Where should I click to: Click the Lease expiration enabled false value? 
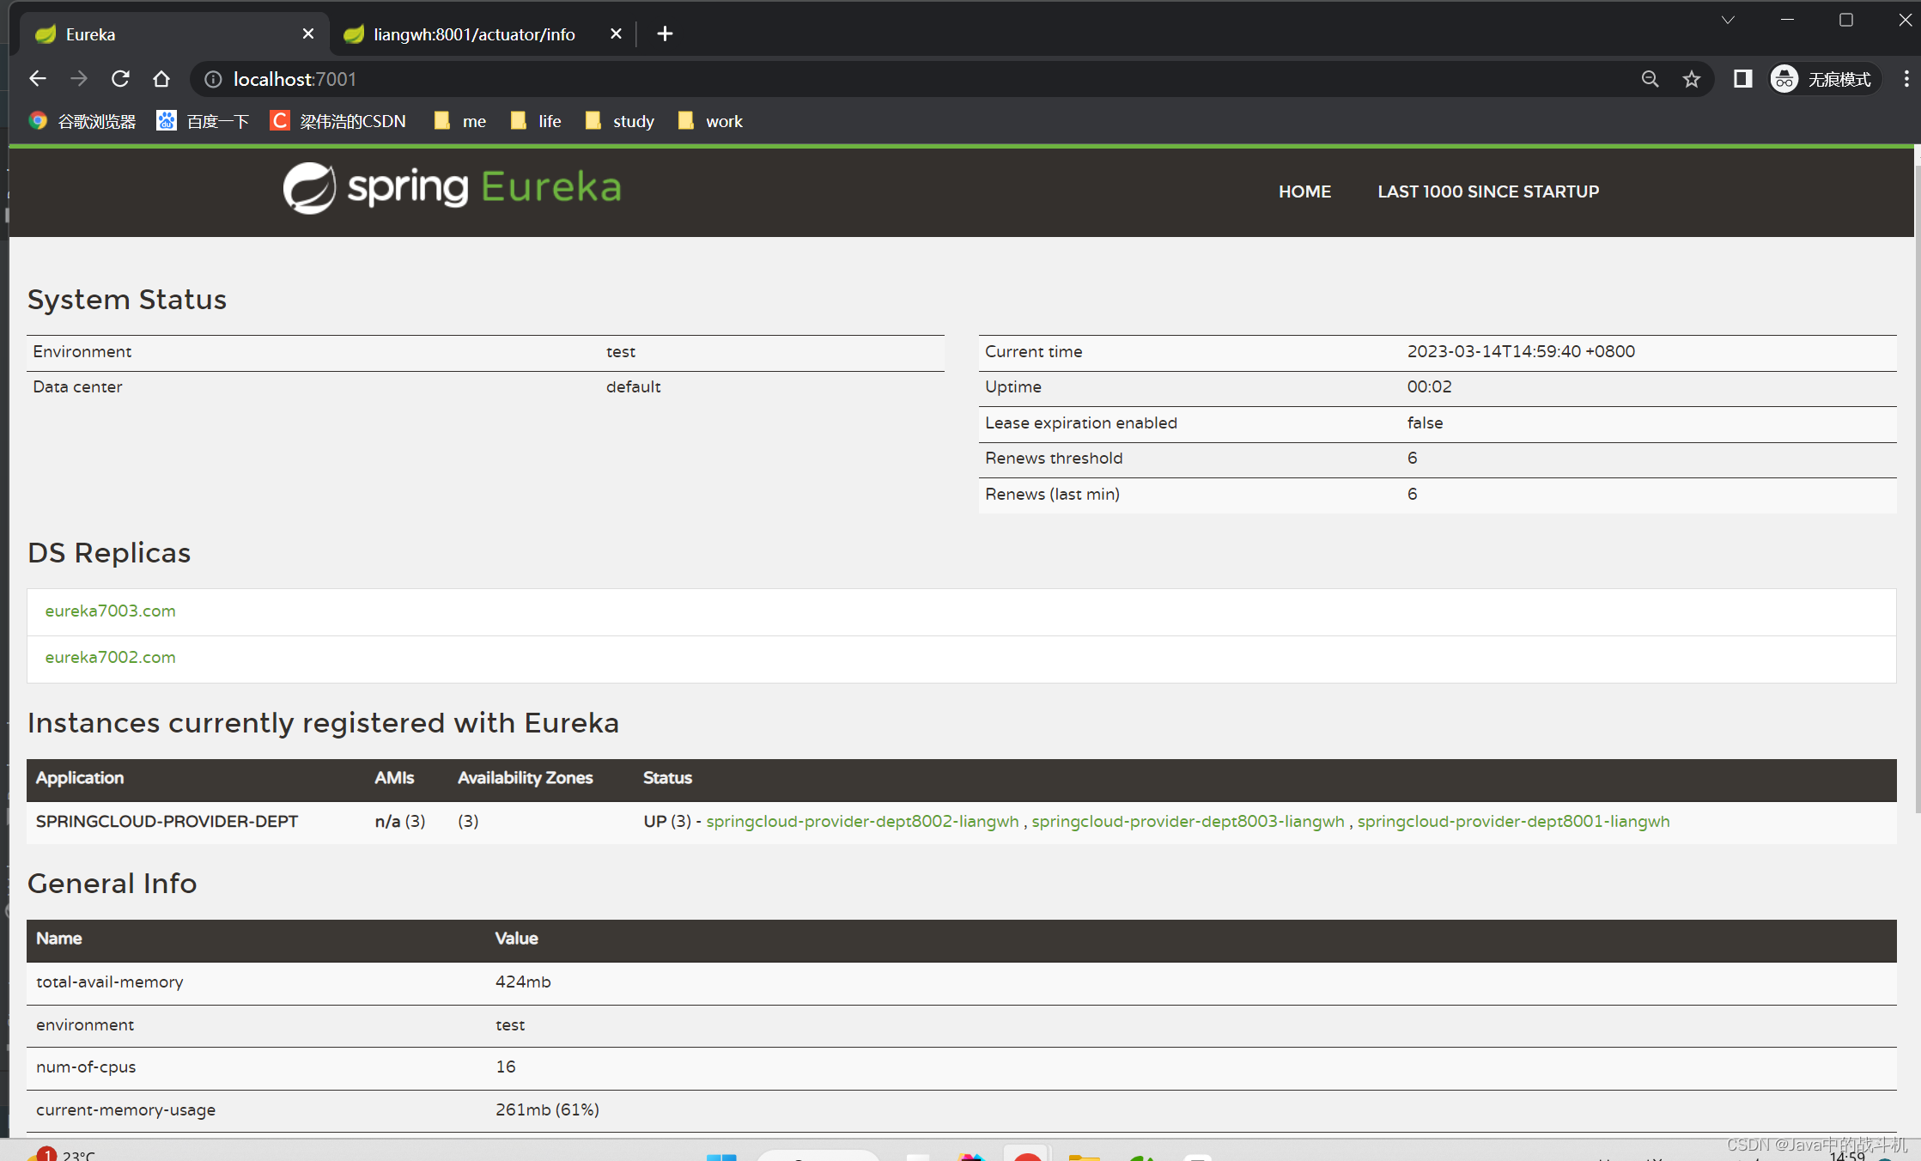pos(1425,422)
